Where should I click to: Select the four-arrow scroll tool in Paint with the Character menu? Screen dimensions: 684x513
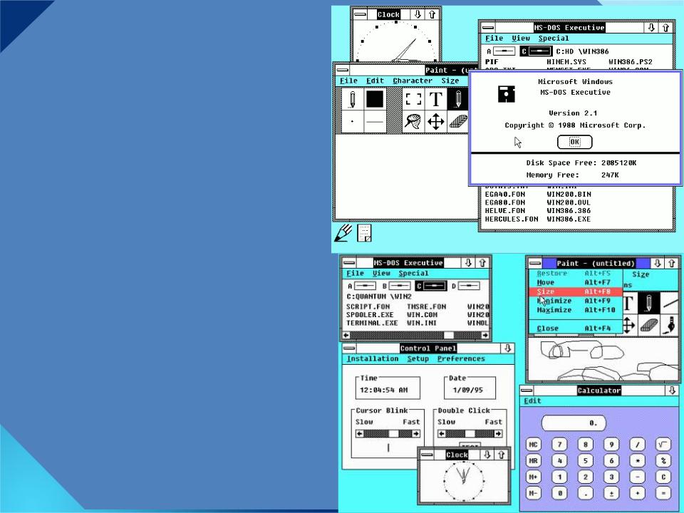tap(435, 121)
